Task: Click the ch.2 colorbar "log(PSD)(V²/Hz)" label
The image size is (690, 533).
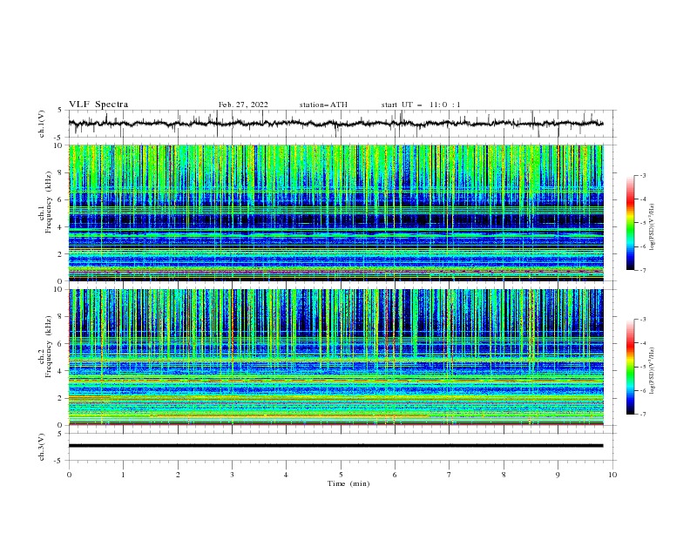Action: pos(653,371)
